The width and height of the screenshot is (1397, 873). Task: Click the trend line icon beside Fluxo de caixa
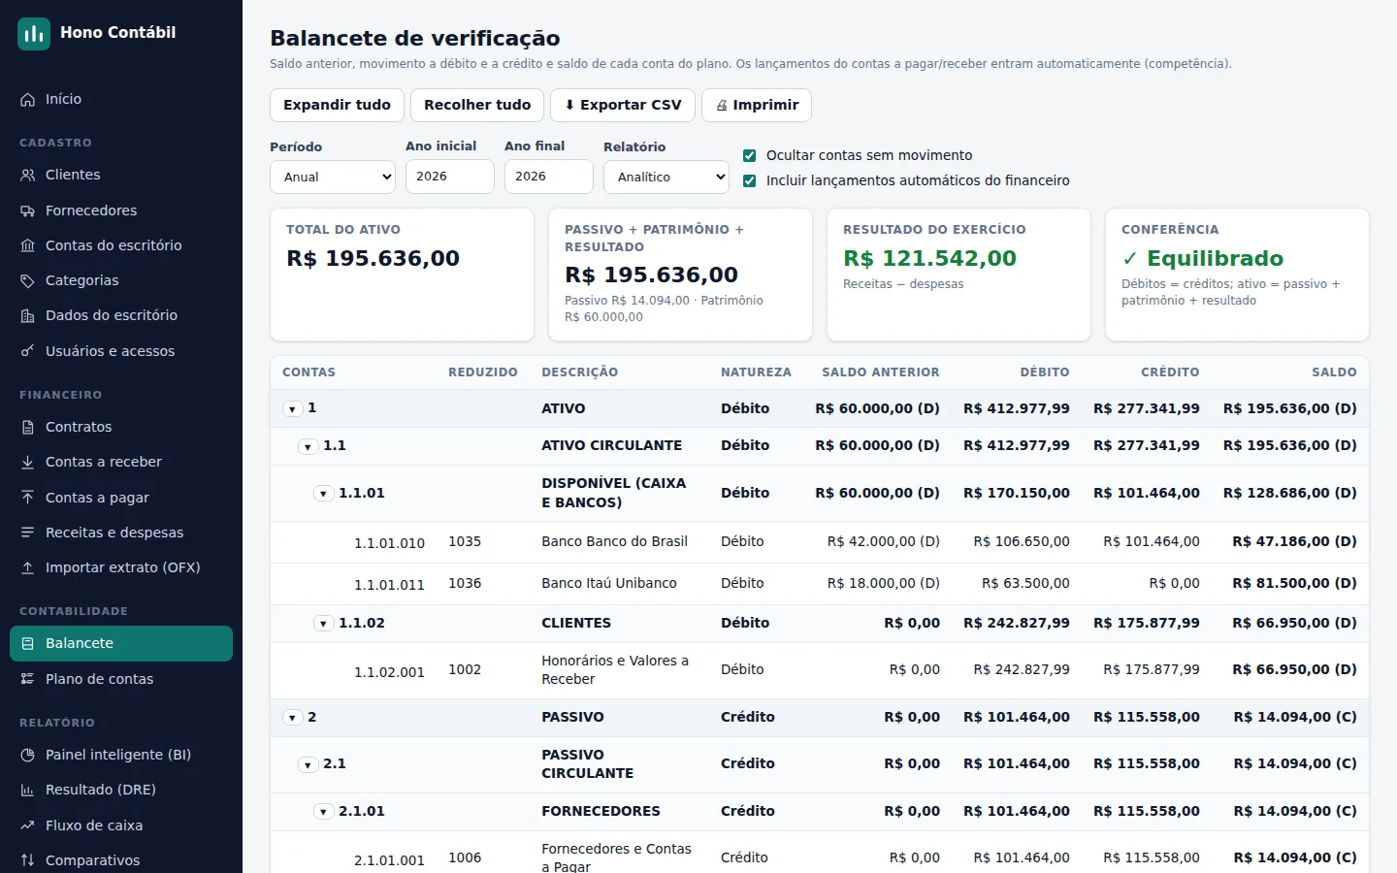click(27, 825)
